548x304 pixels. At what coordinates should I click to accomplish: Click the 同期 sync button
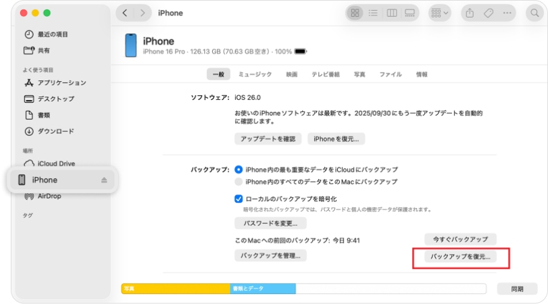click(517, 289)
